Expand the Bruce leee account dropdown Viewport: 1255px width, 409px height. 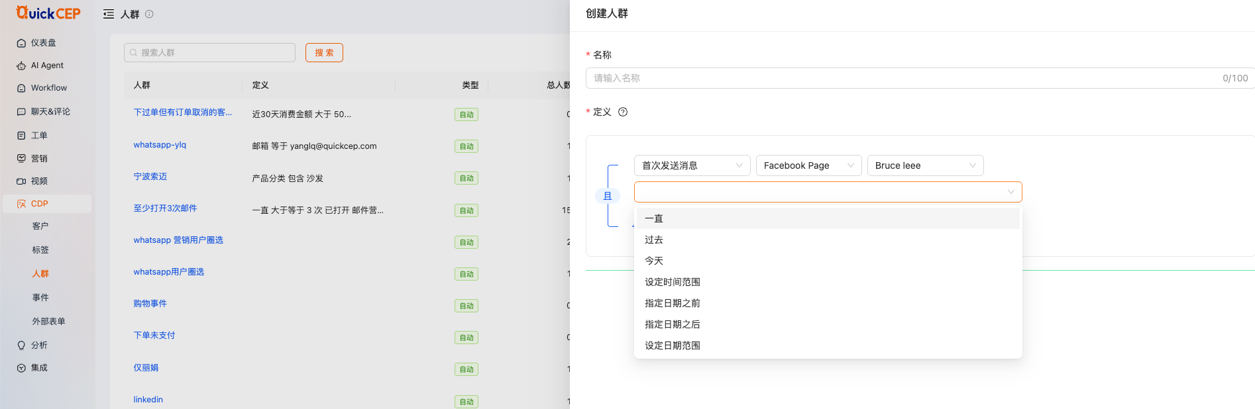[x=925, y=165]
